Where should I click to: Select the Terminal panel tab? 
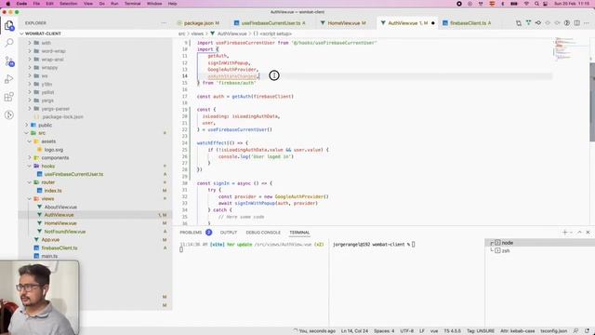pyautogui.click(x=299, y=232)
